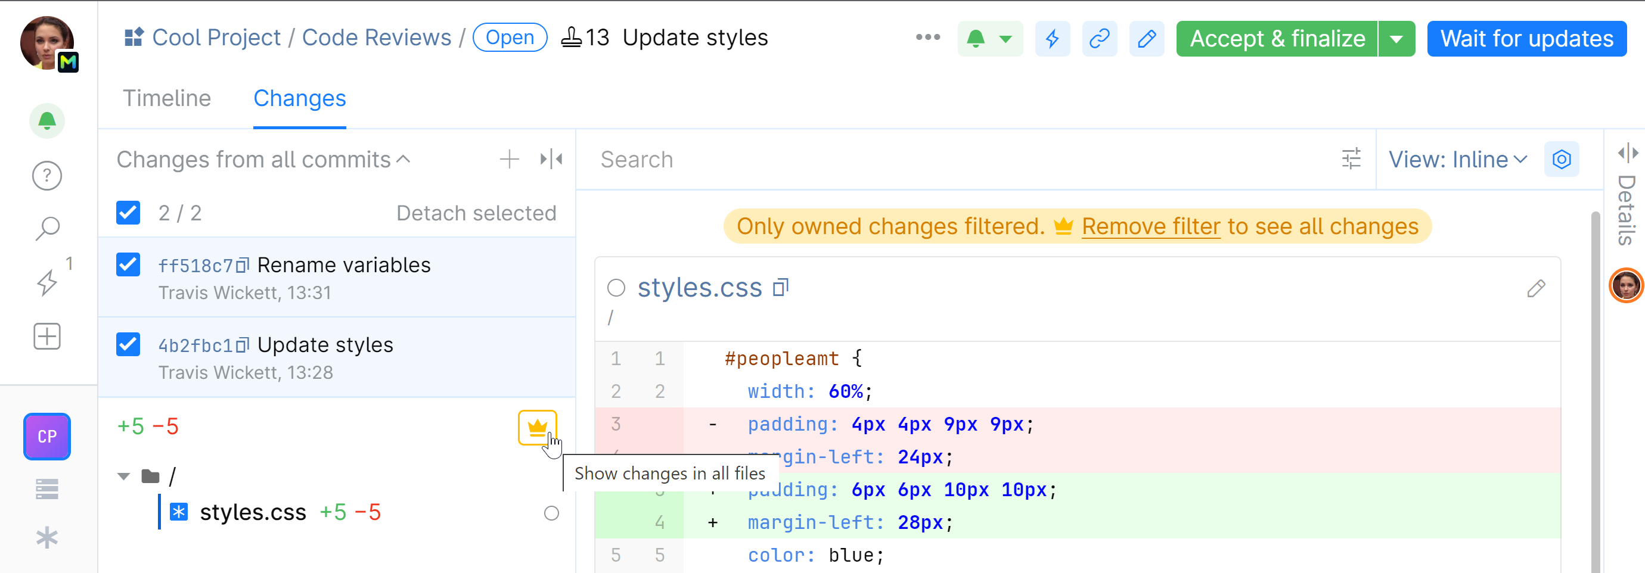Click the lightning quick action button in header
The width and height of the screenshot is (1645, 573).
[1053, 39]
